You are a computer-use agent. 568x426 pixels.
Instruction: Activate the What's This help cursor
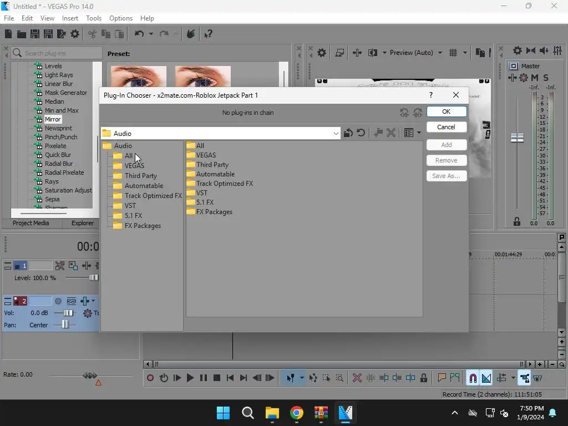[209, 34]
